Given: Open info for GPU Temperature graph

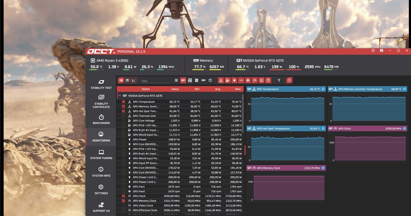Looking at the screenshot, I should [323, 89].
